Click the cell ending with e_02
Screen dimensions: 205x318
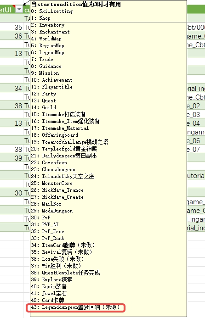(196, 106)
